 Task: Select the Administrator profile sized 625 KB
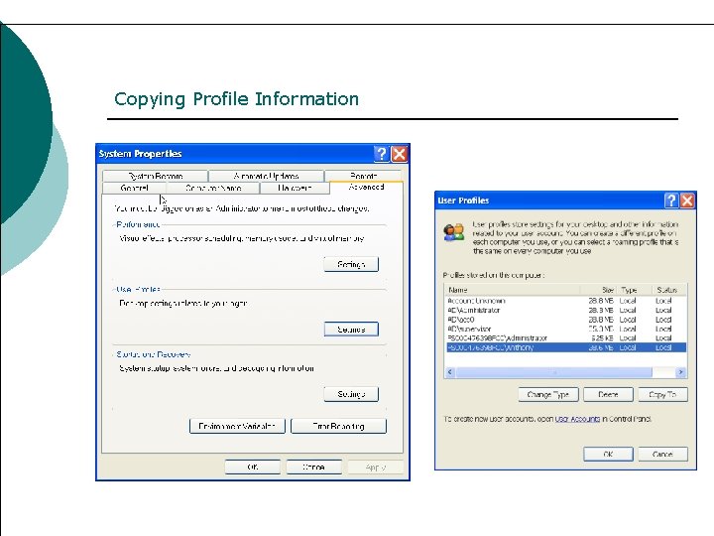(x=565, y=338)
